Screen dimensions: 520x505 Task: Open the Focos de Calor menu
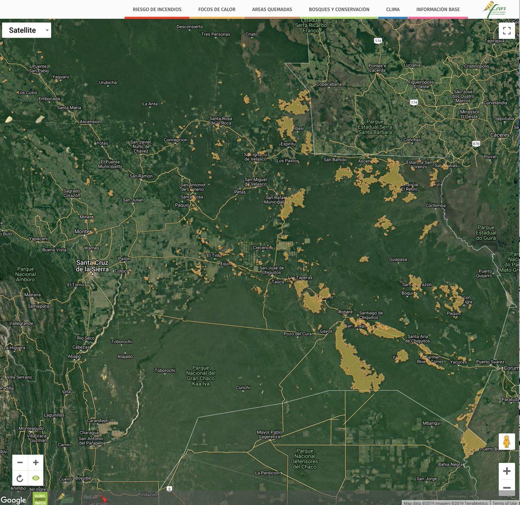click(217, 10)
